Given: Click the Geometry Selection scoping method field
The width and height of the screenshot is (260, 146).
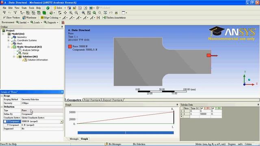Looking at the screenshot, I should (x=42, y=99).
